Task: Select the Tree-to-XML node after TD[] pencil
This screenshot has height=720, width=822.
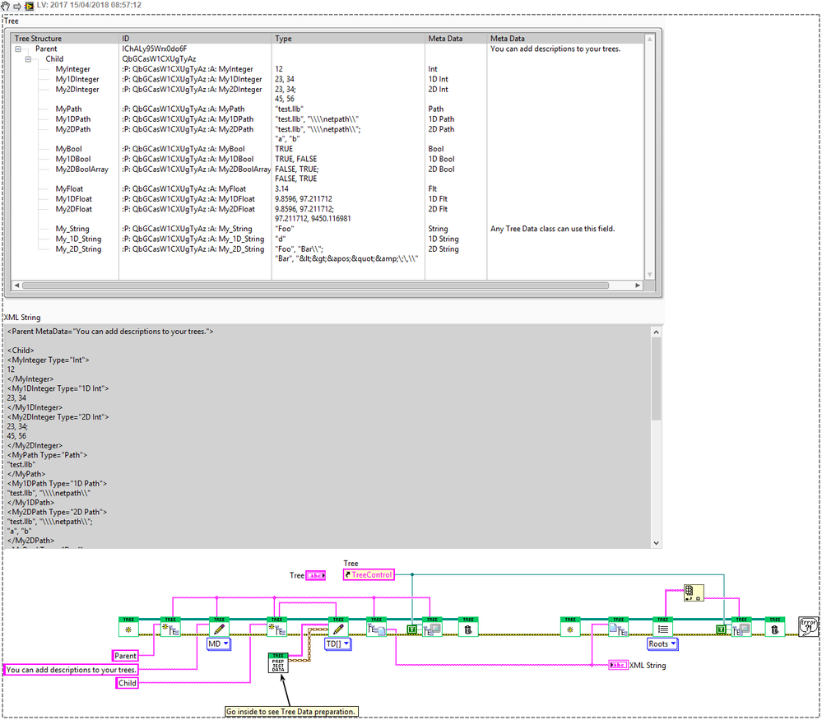Action: pyautogui.click(x=376, y=627)
